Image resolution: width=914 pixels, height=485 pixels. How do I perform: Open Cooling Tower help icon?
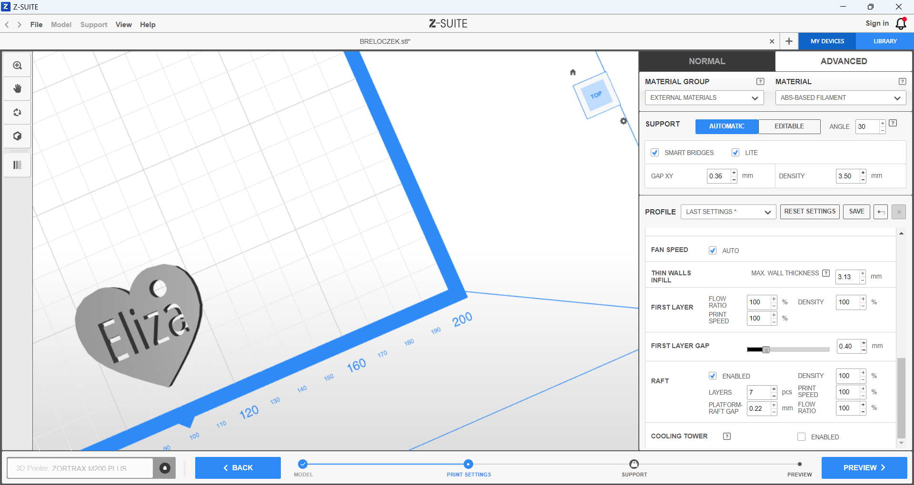click(x=727, y=436)
